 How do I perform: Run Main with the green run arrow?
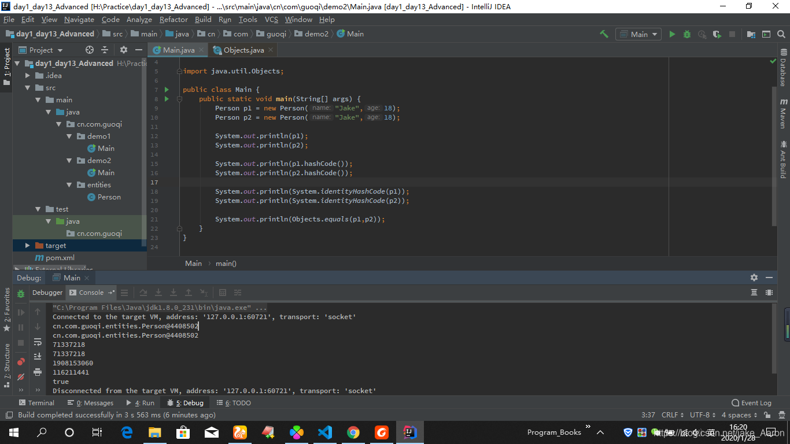point(672,34)
